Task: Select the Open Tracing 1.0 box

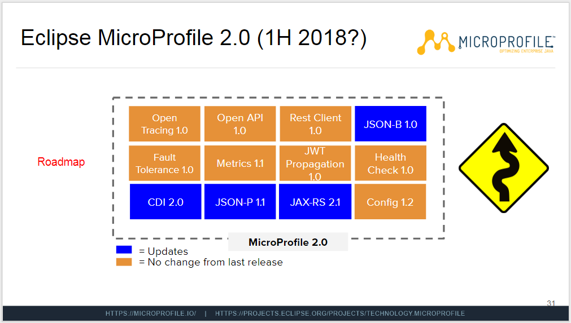Action: [x=164, y=124]
